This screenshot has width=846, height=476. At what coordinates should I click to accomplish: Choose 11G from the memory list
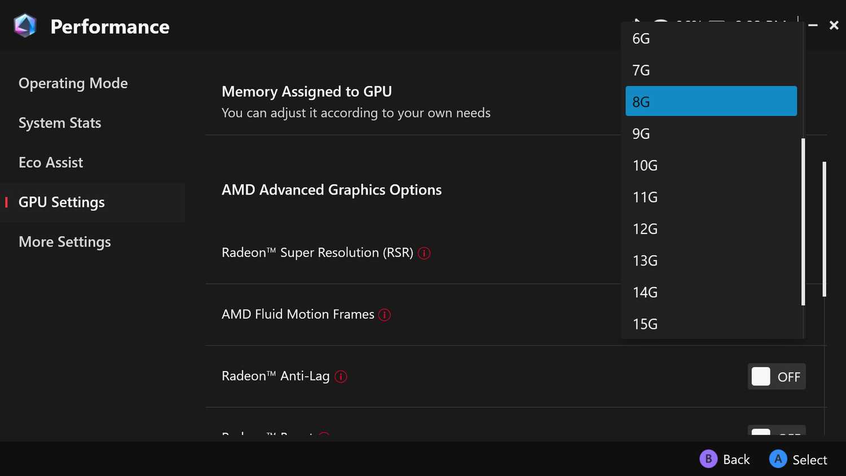coord(711,197)
